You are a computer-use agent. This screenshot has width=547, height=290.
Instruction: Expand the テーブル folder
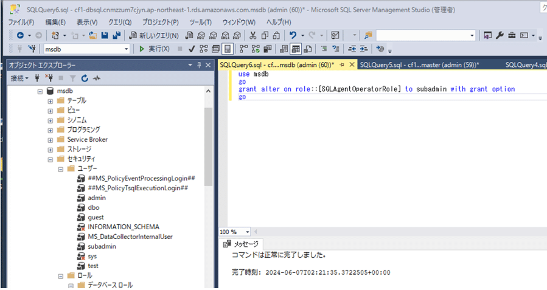(51, 101)
